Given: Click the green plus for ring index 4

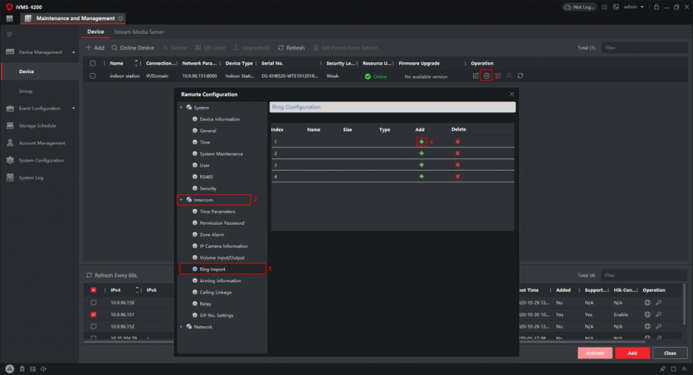Looking at the screenshot, I should [x=421, y=177].
